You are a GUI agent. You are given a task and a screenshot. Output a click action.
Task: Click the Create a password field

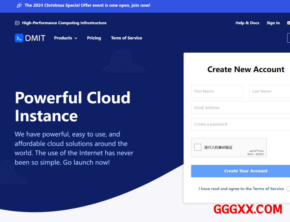[241, 124]
